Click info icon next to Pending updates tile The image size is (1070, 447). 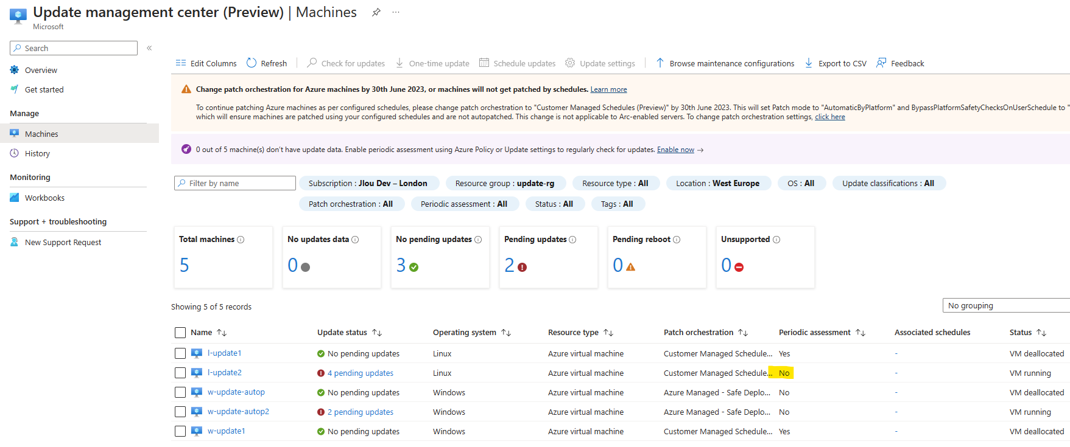pyautogui.click(x=572, y=240)
